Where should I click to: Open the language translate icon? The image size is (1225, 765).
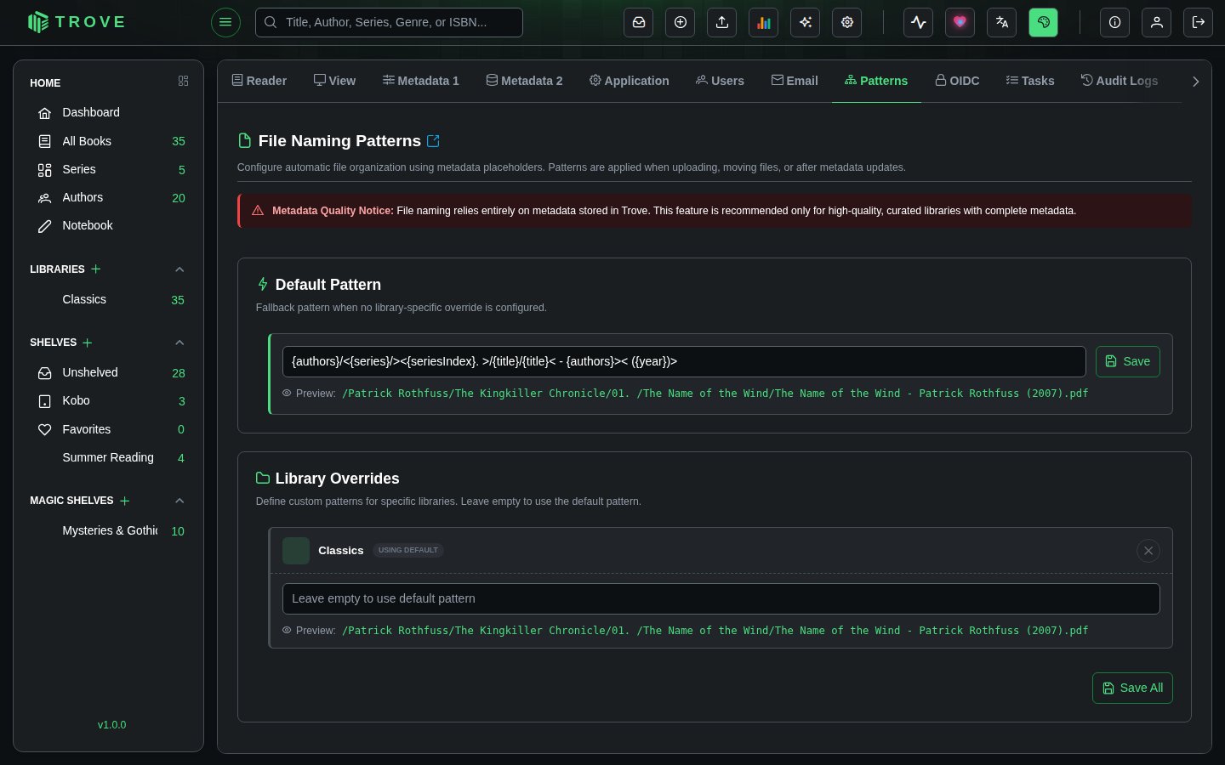tap(1002, 22)
